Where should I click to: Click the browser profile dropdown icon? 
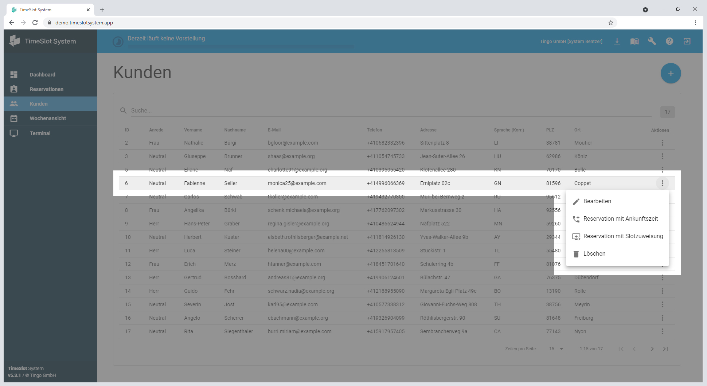[645, 10]
